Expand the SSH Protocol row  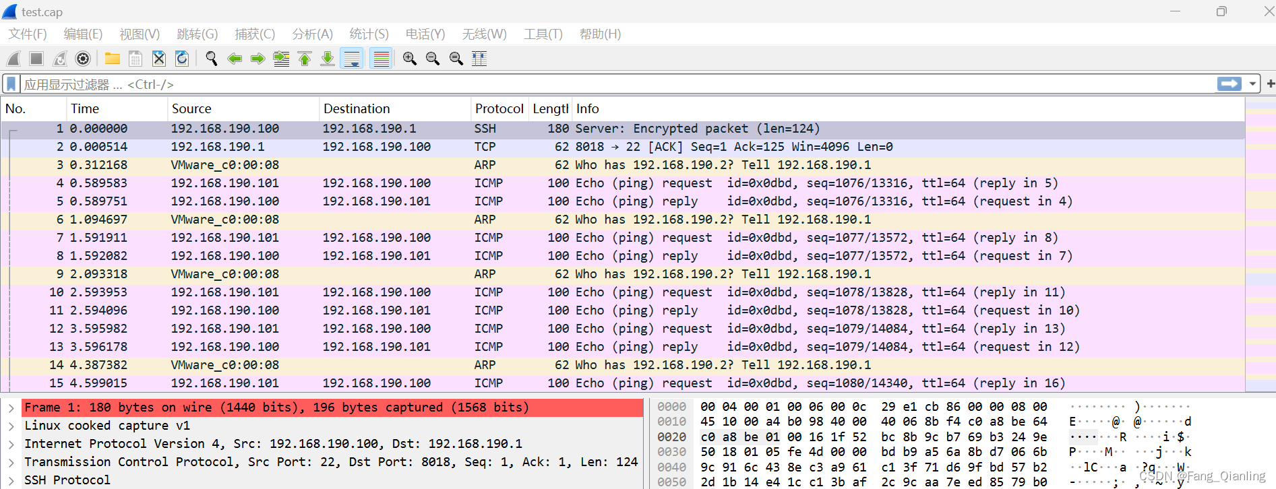(x=11, y=480)
